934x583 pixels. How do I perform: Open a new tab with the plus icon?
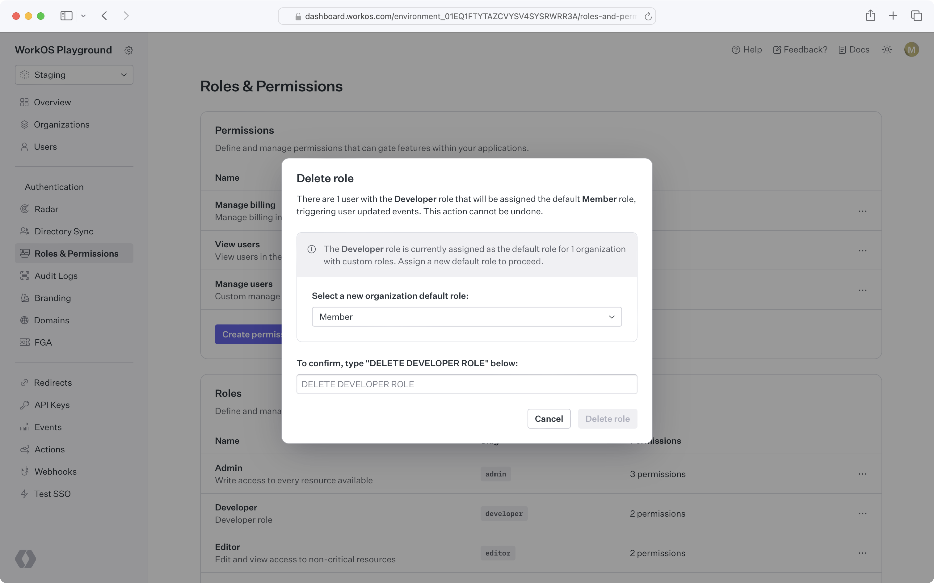(x=893, y=16)
